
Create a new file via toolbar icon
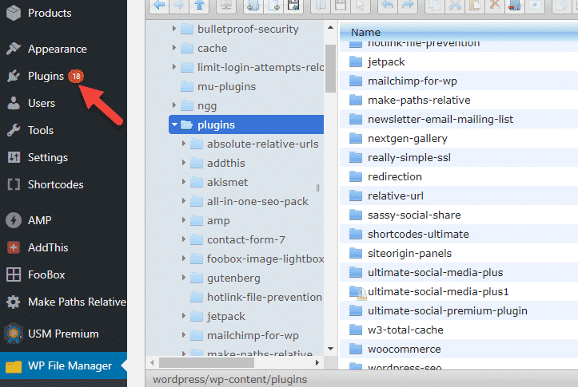coord(273,5)
